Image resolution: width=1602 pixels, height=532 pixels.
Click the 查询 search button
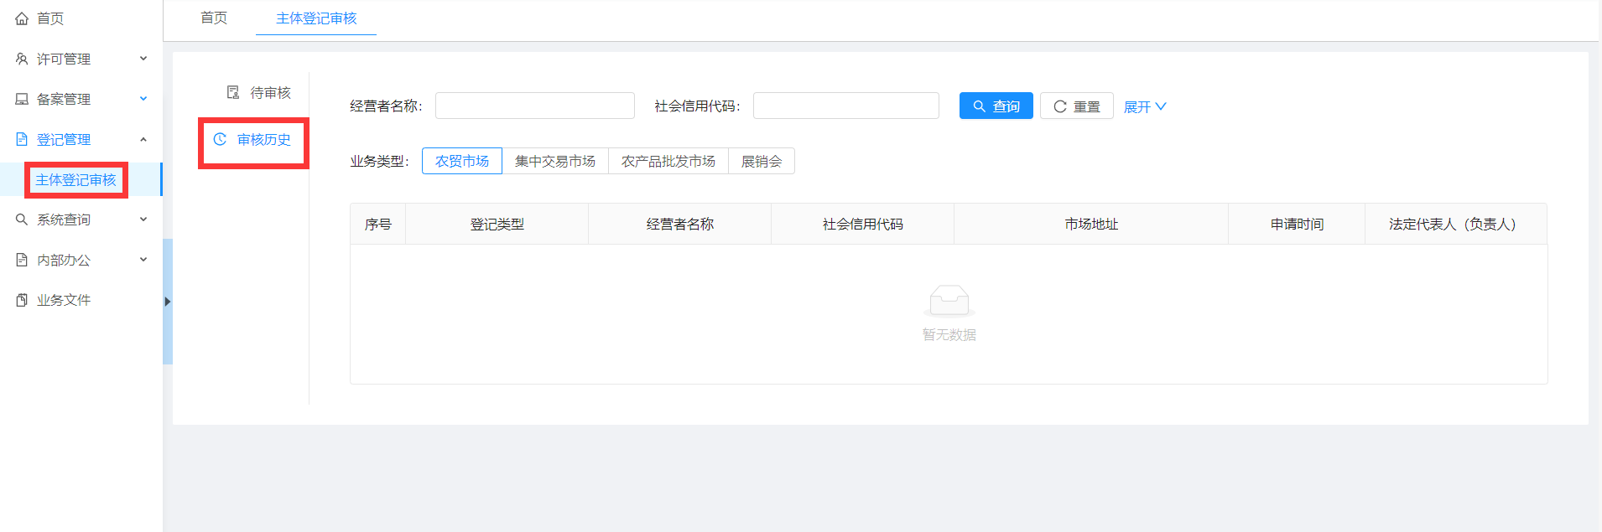(996, 106)
